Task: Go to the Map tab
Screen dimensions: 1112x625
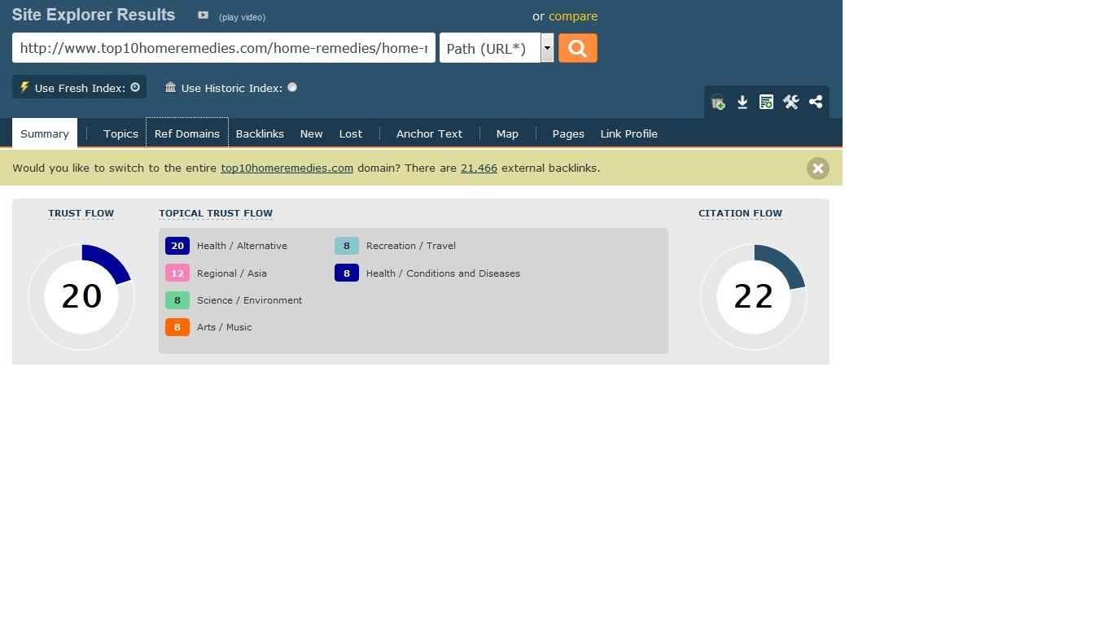Action: pyautogui.click(x=507, y=133)
